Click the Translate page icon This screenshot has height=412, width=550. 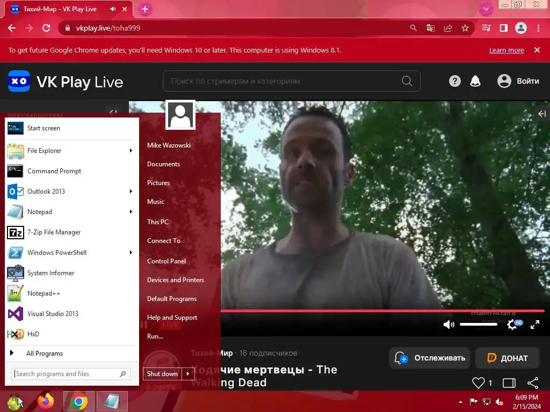tap(431, 28)
